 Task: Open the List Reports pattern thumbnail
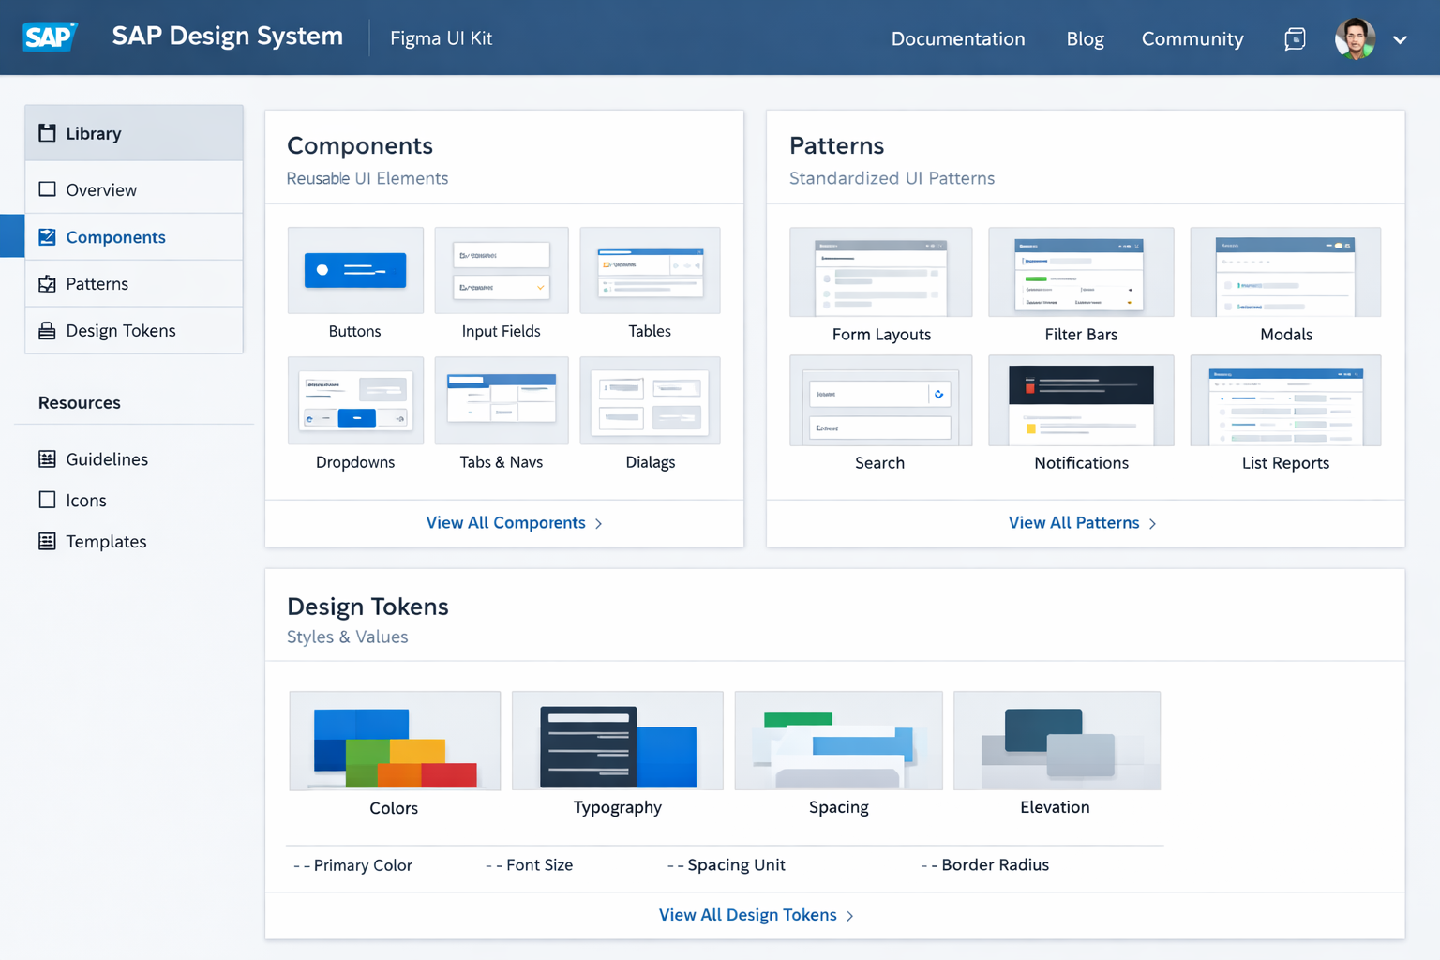point(1285,400)
